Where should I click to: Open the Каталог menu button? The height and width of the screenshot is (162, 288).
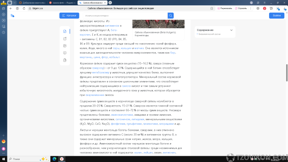(69, 16)
